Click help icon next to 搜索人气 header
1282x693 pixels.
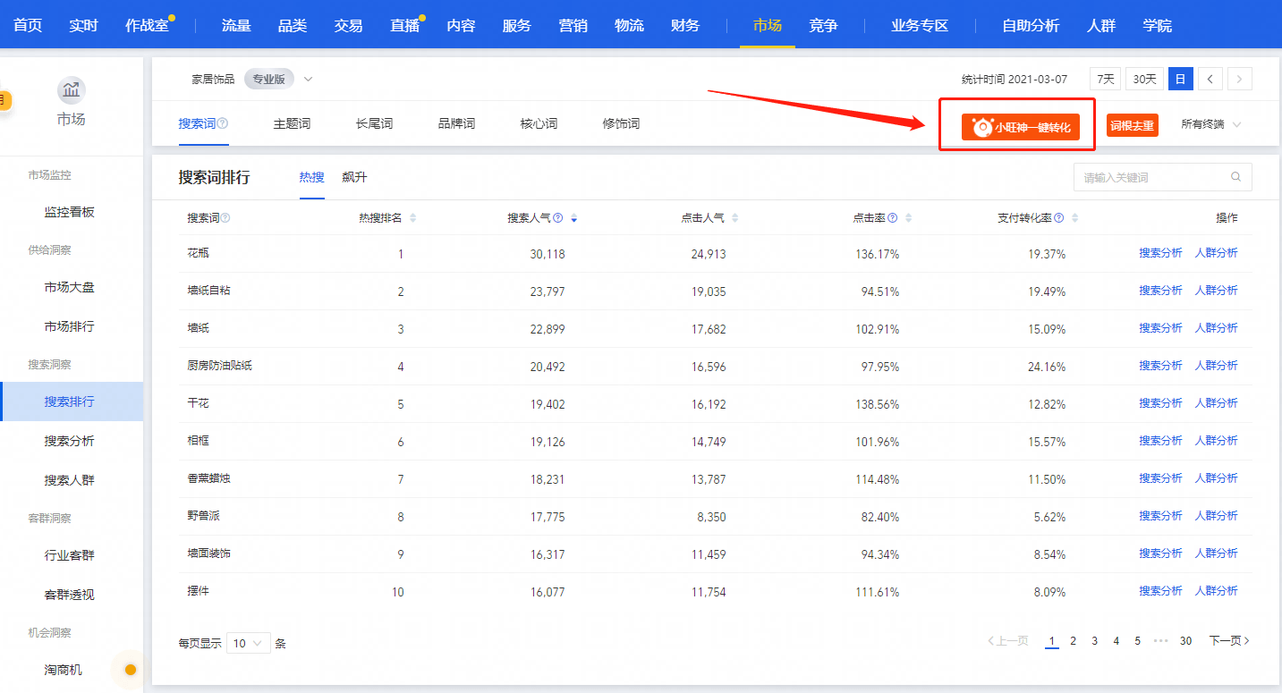[558, 218]
